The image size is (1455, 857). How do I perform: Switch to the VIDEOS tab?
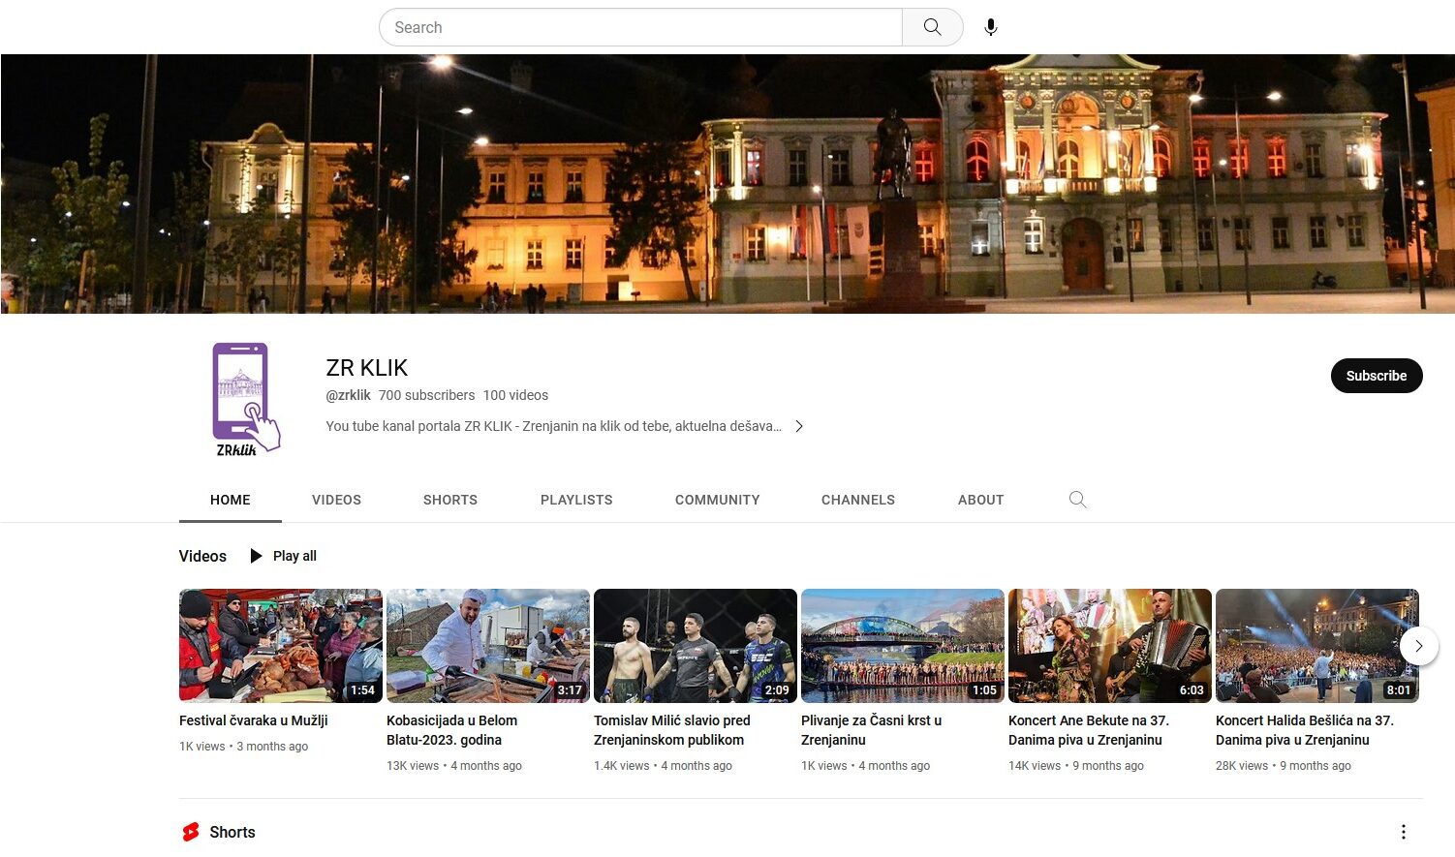[x=336, y=500]
